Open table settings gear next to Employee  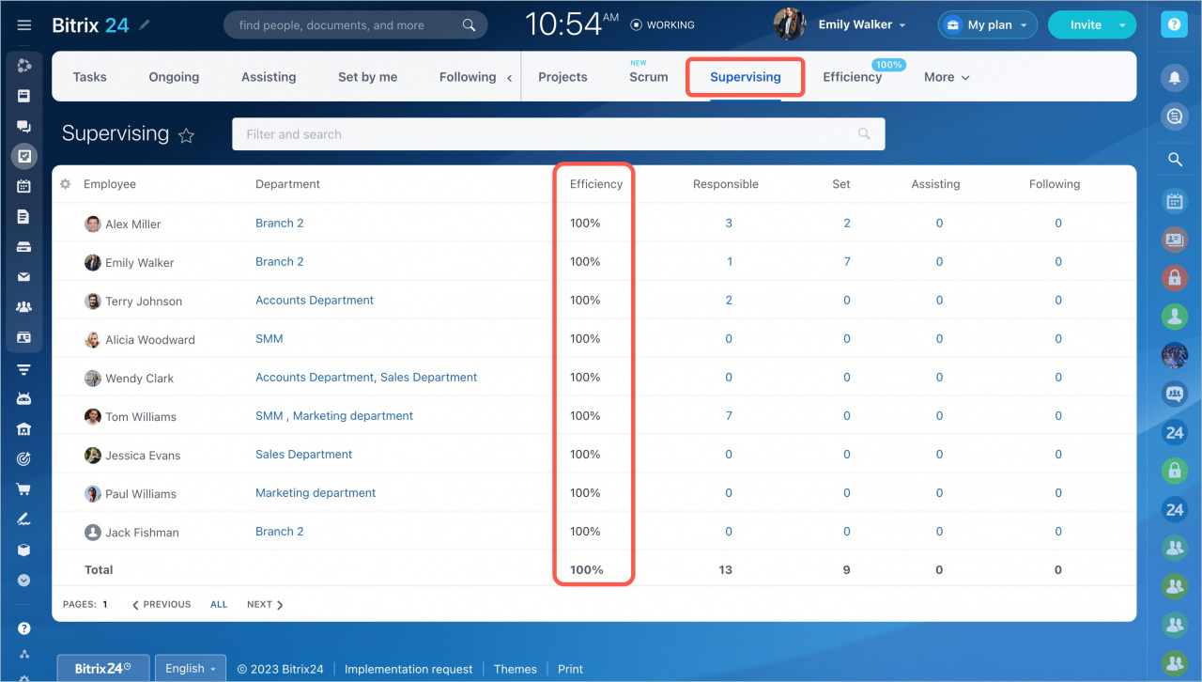click(x=66, y=184)
